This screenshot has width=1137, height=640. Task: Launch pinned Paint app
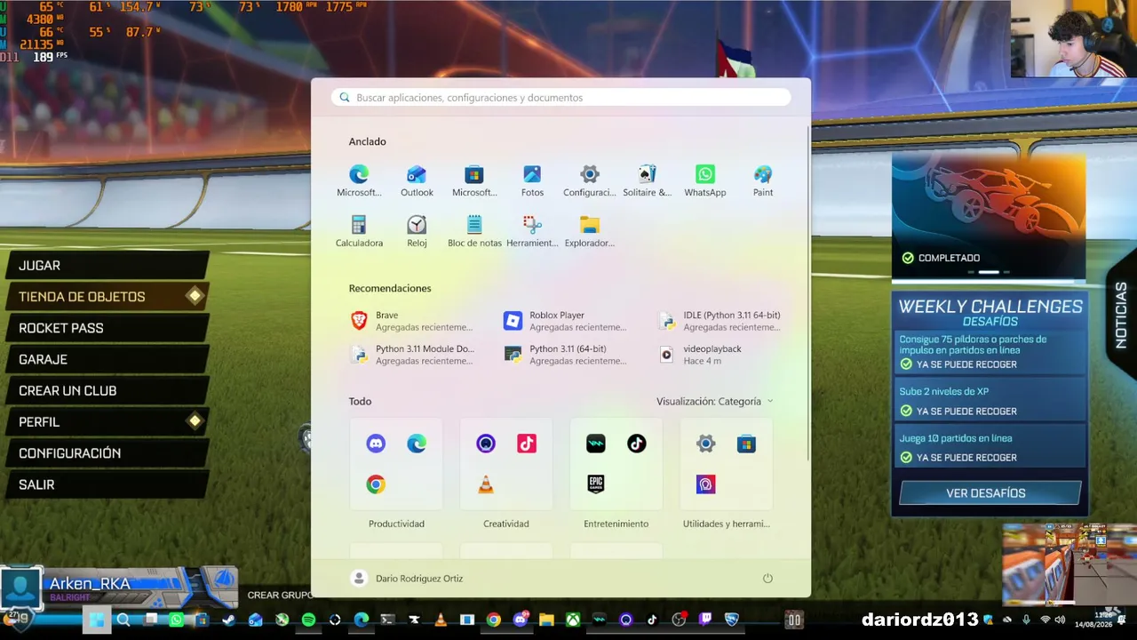point(763,180)
